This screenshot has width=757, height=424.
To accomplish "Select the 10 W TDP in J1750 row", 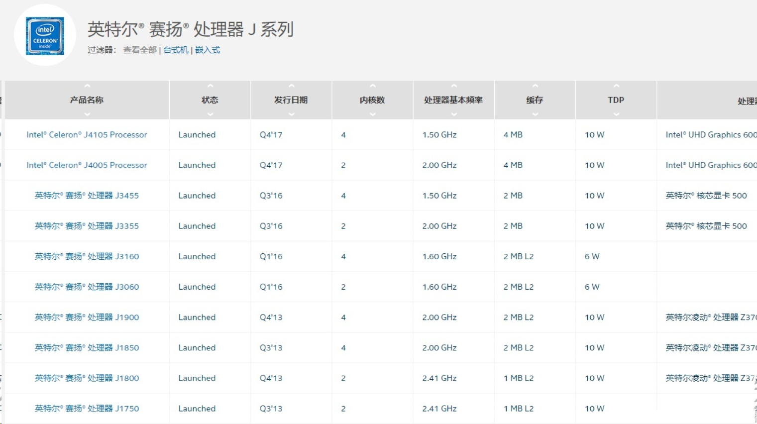I will tap(594, 408).
